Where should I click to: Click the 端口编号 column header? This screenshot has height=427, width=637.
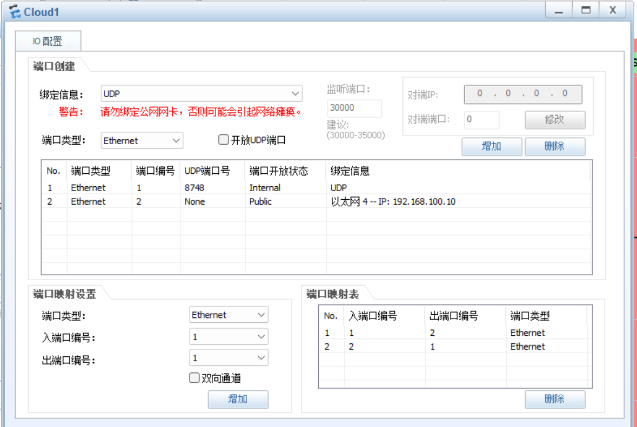coord(156,171)
